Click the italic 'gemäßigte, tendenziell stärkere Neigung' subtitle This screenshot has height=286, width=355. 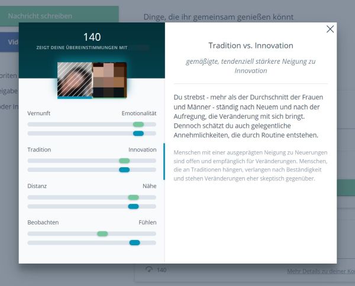251,66
